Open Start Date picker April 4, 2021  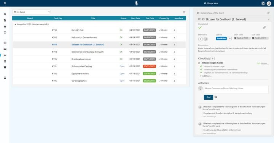[242, 38]
